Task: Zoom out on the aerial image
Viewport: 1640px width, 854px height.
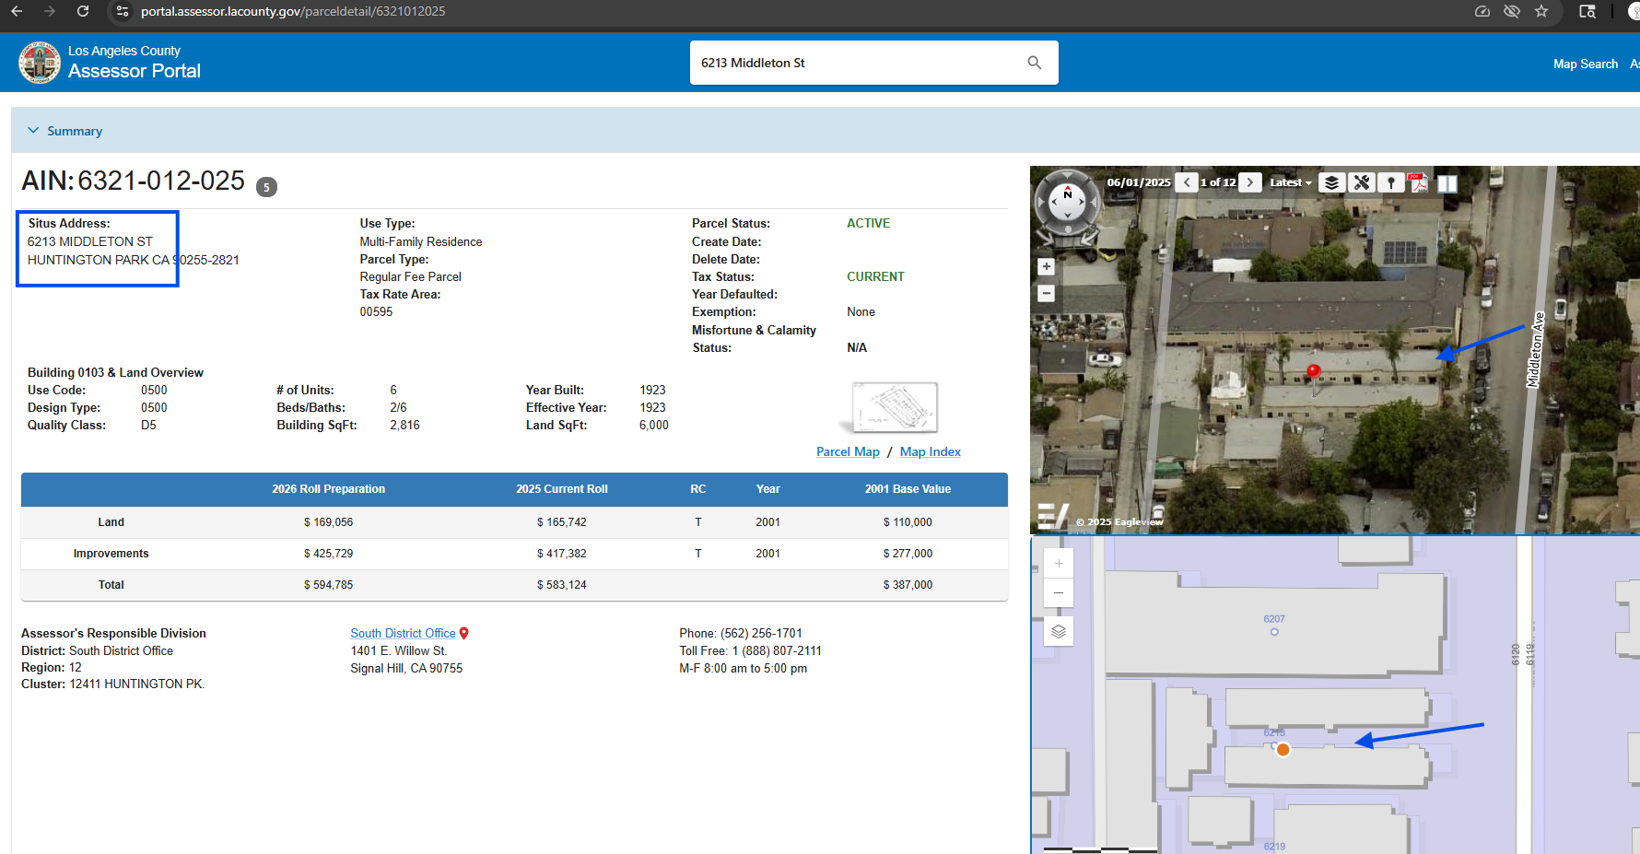Action: [1046, 294]
